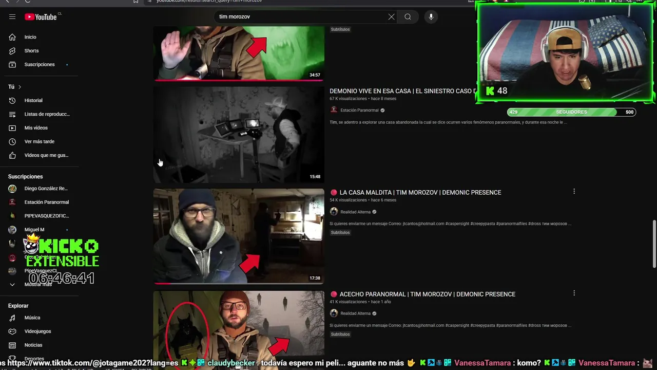Expand subscriptions with Mostrar más

pyautogui.click(x=39, y=284)
